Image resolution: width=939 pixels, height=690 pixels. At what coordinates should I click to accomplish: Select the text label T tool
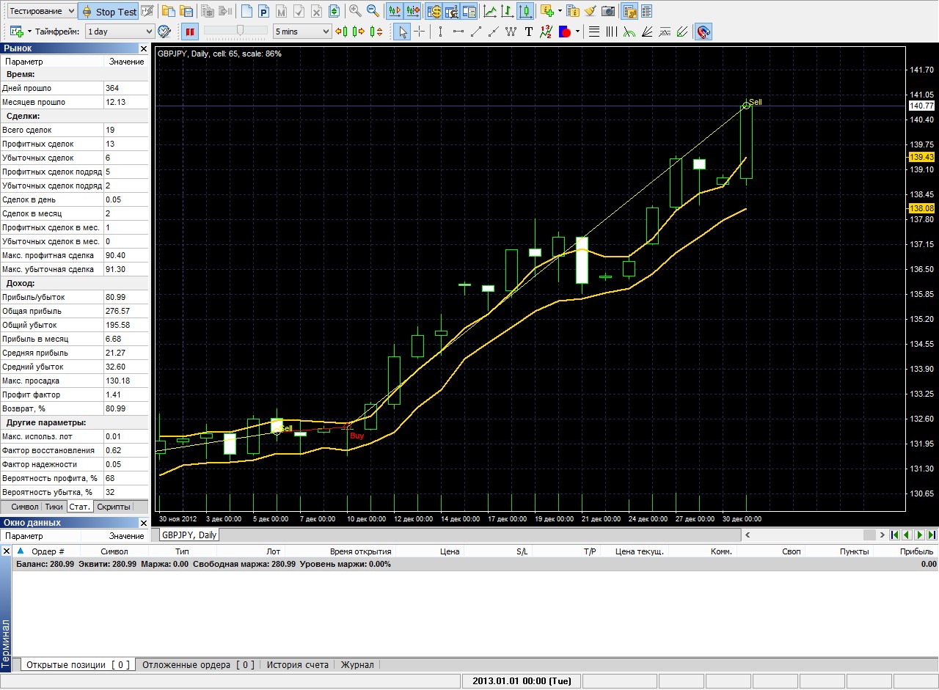tap(528, 32)
